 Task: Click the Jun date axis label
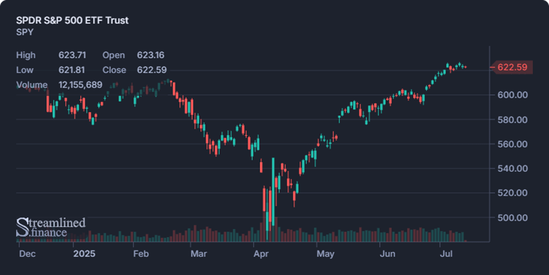(x=387, y=254)
